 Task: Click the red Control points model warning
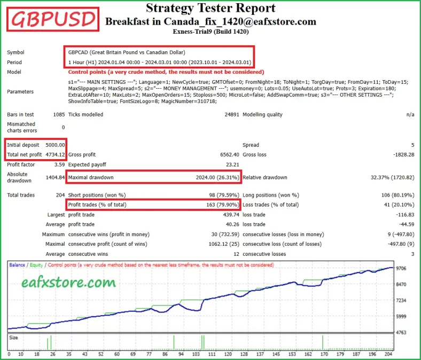pyautogui.click(x=166, y=72)
